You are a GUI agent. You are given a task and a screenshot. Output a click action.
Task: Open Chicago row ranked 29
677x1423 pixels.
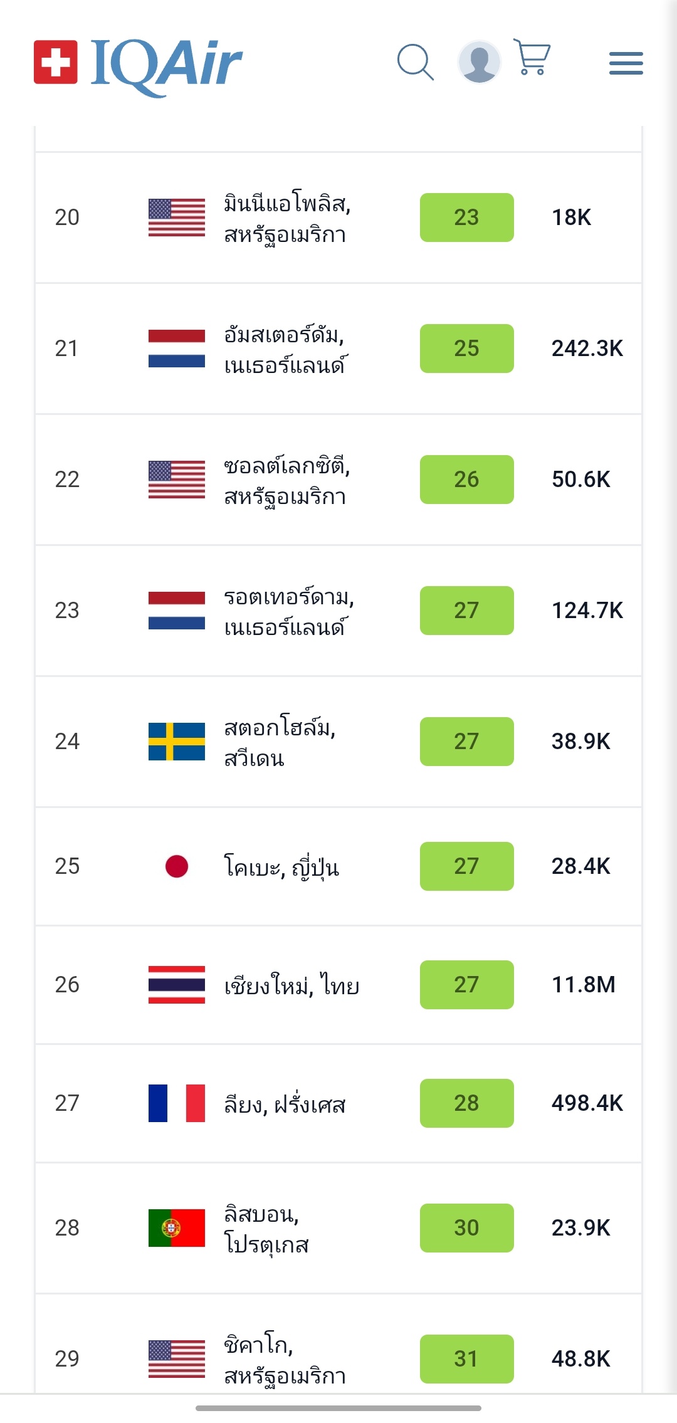(x=285, y=1359)
